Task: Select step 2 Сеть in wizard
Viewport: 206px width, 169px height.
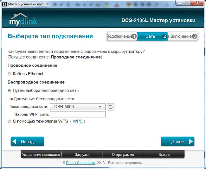Action: (152, 36)
